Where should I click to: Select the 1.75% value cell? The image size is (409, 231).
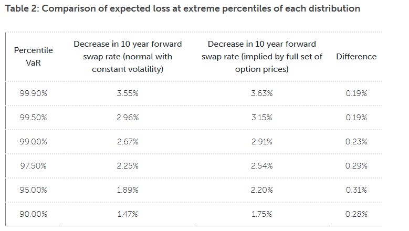[x=262, y=214]
